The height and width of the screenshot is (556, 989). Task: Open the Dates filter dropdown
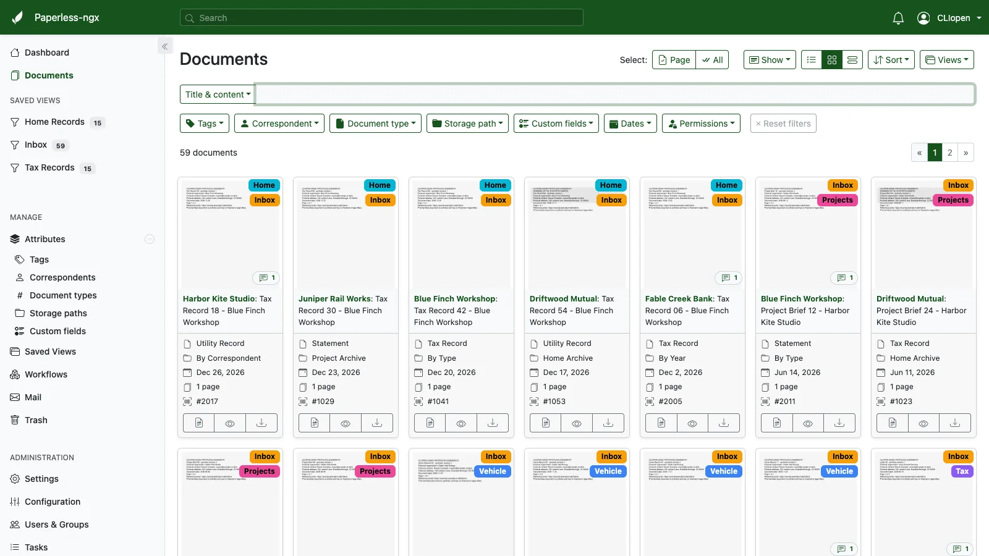point(630,124)
